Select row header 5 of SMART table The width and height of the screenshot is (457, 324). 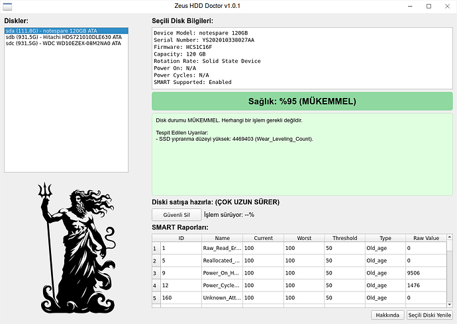(156, 298)
